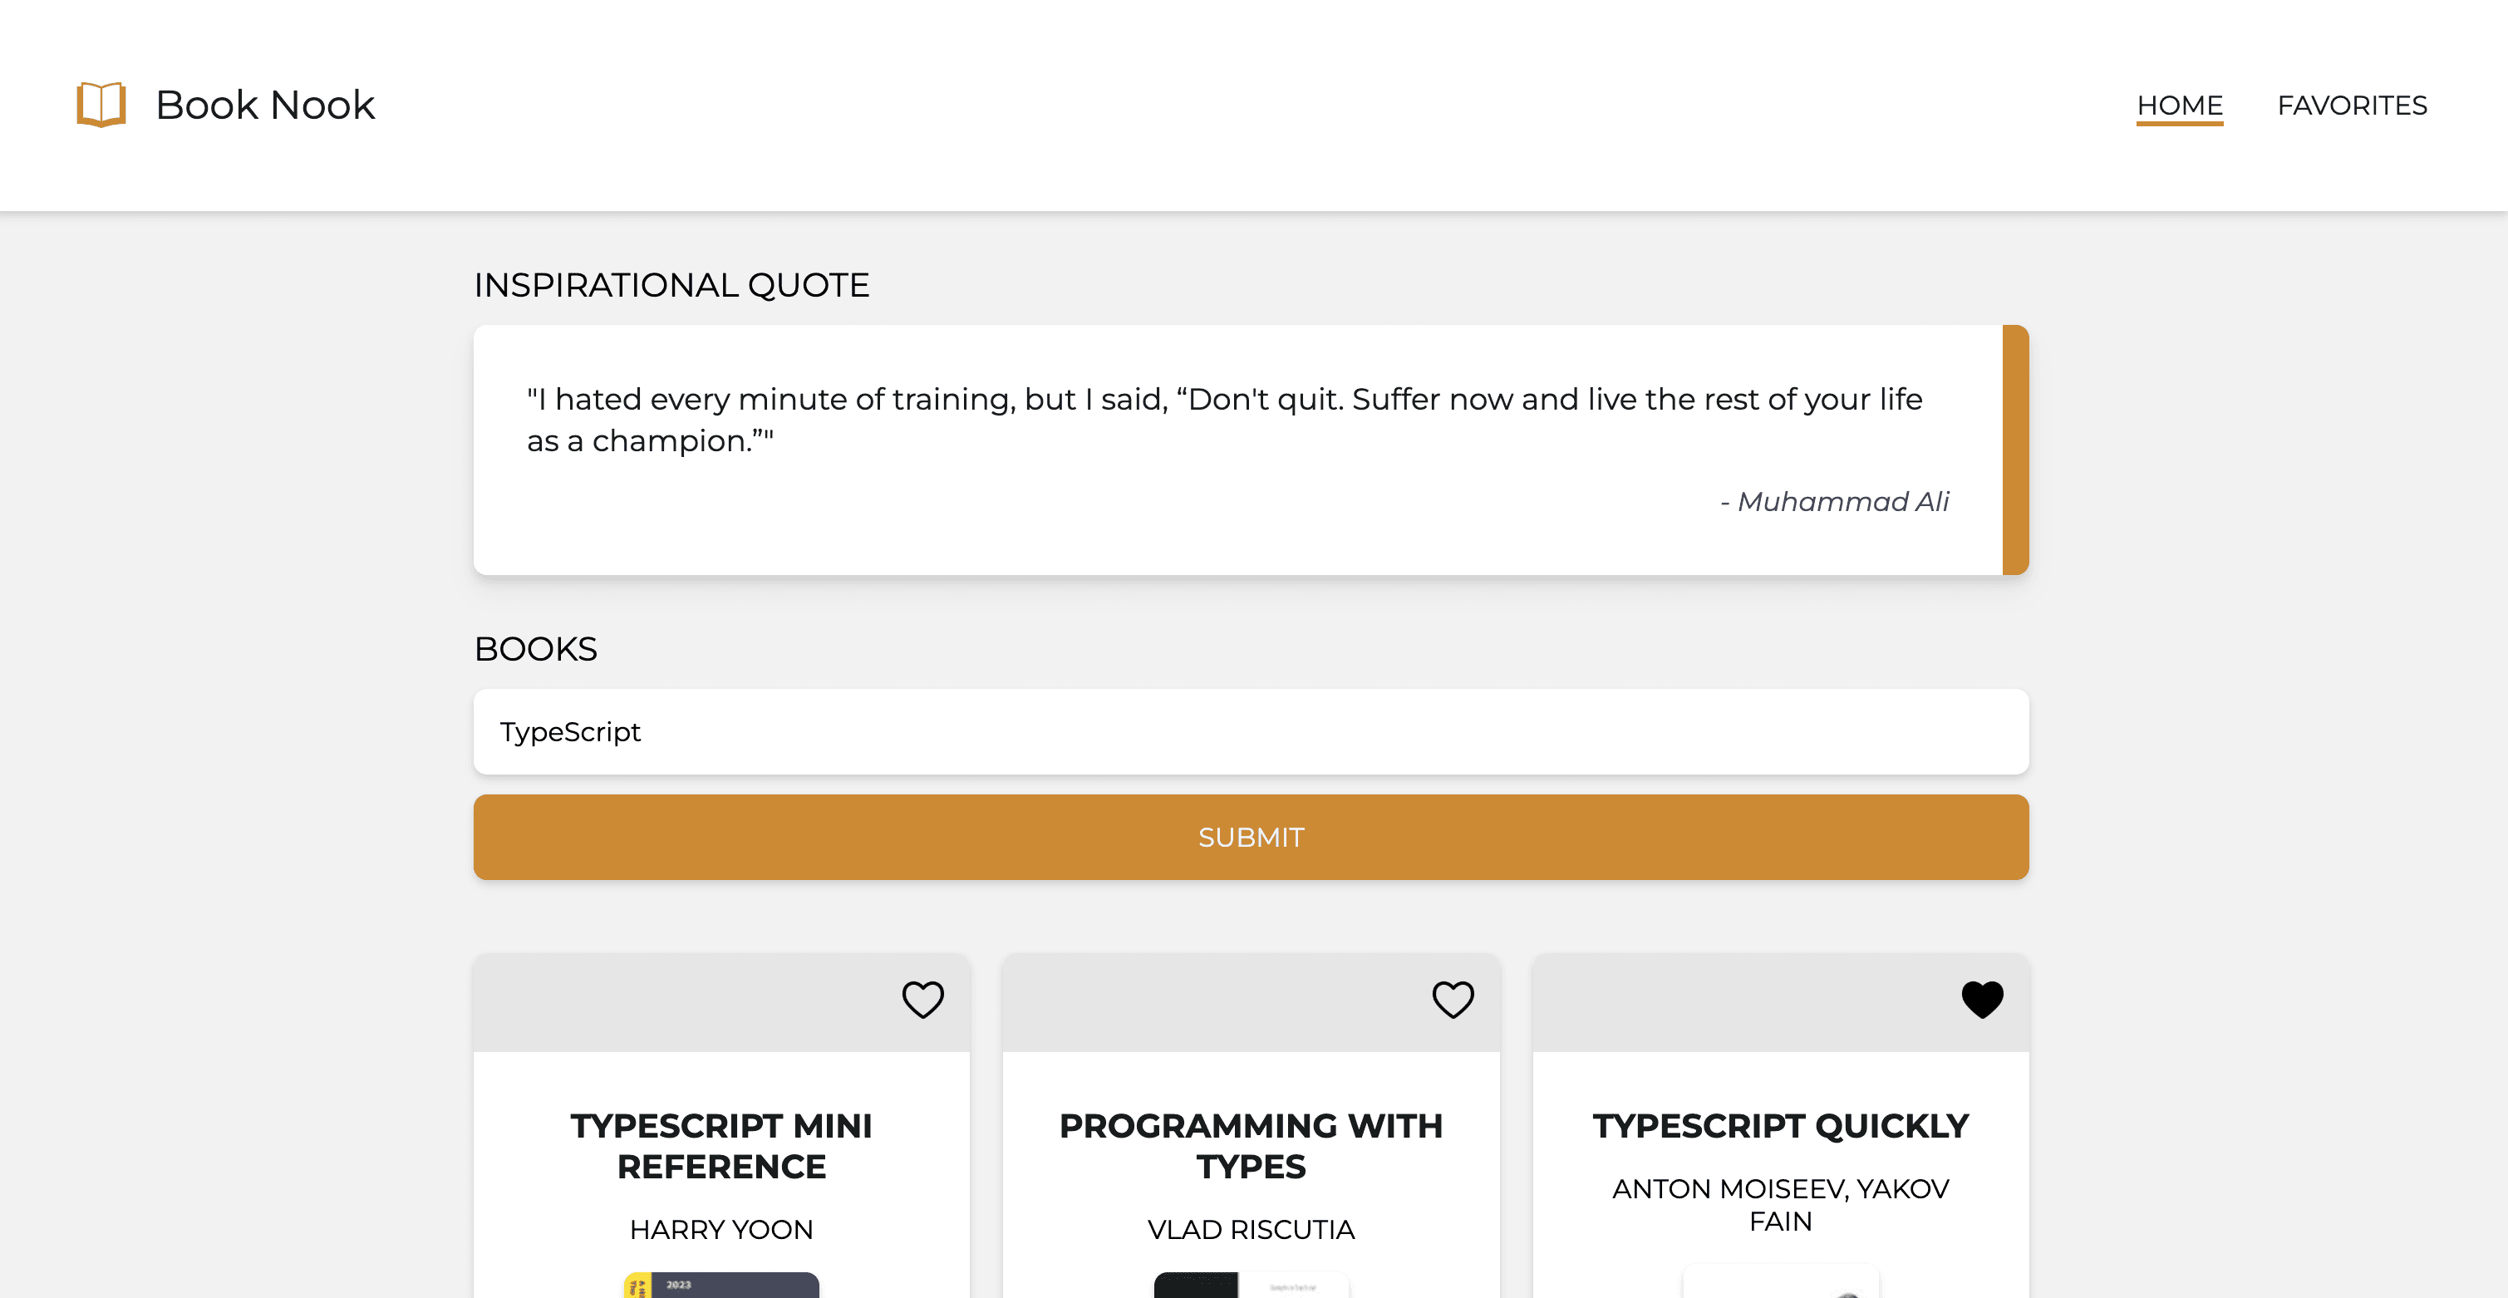
Task: Click the open book logo icon
Action: [x=101, y=104]
